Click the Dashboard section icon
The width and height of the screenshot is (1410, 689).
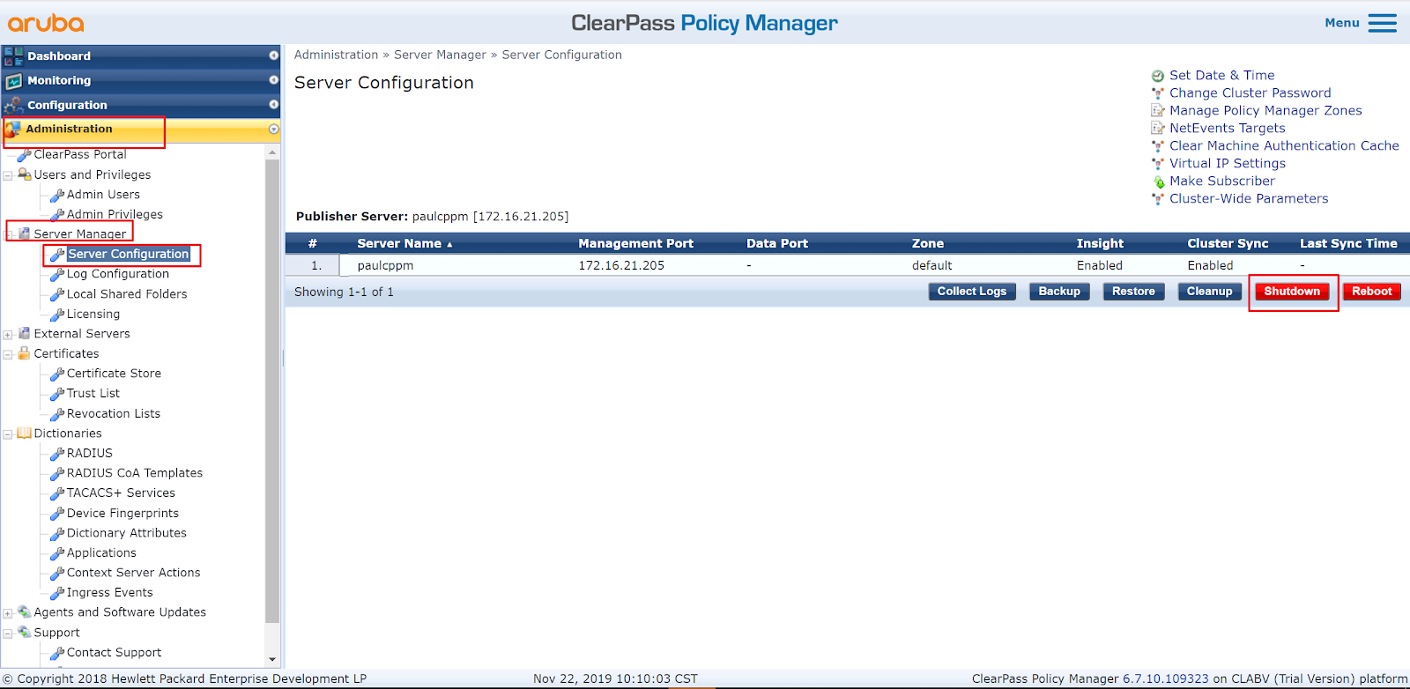coord(13,56)
